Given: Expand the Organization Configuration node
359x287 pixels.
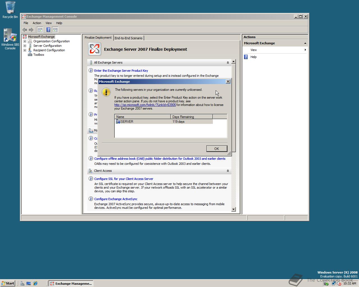Looking at the screenshot, I should (25, 41).
